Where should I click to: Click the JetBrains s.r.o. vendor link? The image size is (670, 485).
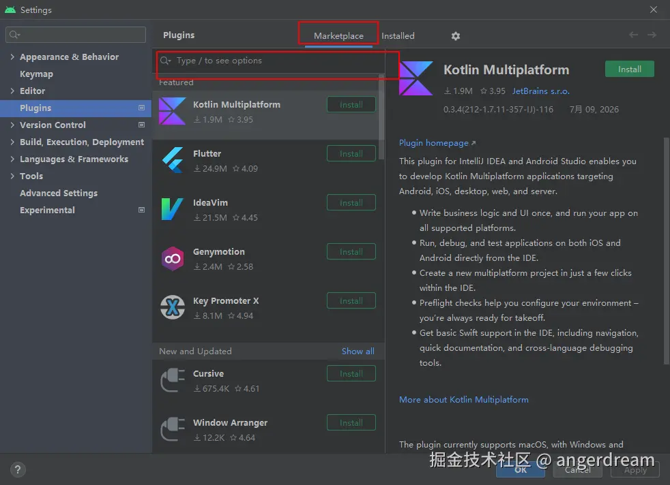[x=540, y=91]
